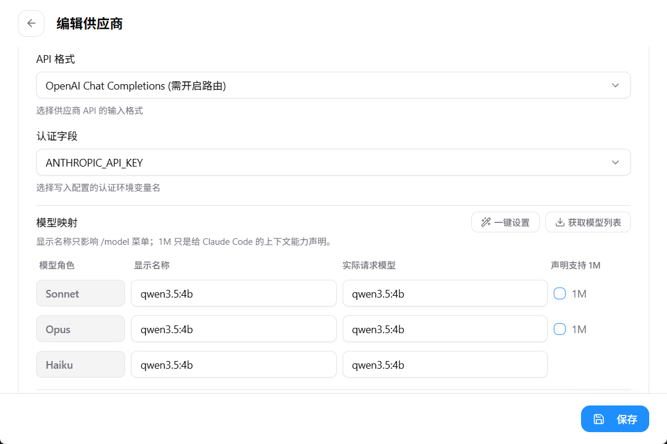Click the Opus role label
This screenshot has width=667, height=444.
tap(81, 329)
